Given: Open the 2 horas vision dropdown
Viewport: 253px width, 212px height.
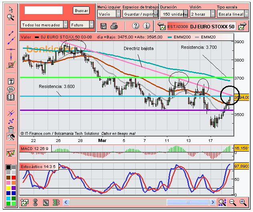Looking at the screenshot, I should (x=203, y=14).
